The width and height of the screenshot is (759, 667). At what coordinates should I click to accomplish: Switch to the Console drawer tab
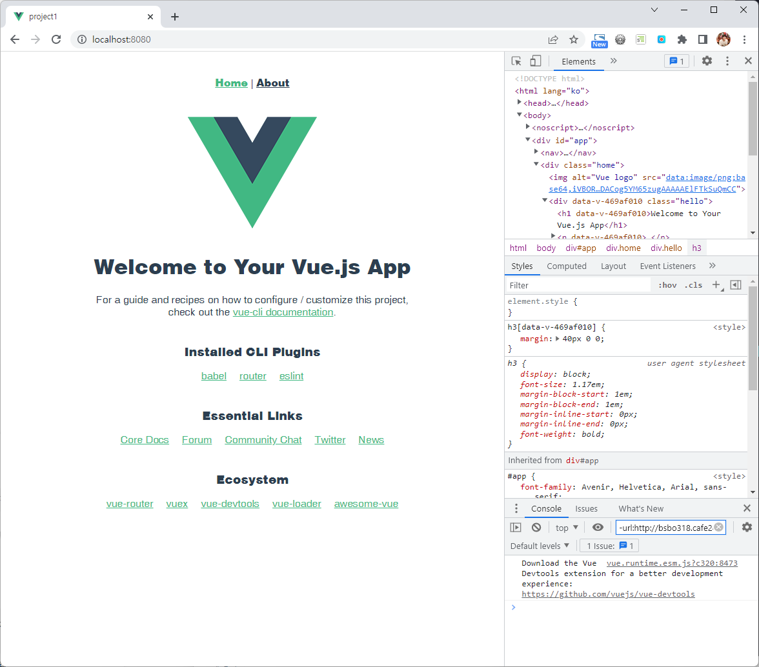(546, 509)
